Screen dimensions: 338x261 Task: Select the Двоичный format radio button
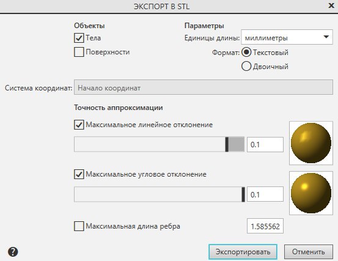tap(246, 67)
